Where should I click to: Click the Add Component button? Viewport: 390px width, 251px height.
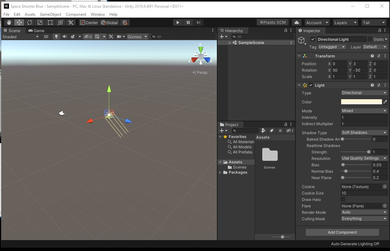point(342,232)
